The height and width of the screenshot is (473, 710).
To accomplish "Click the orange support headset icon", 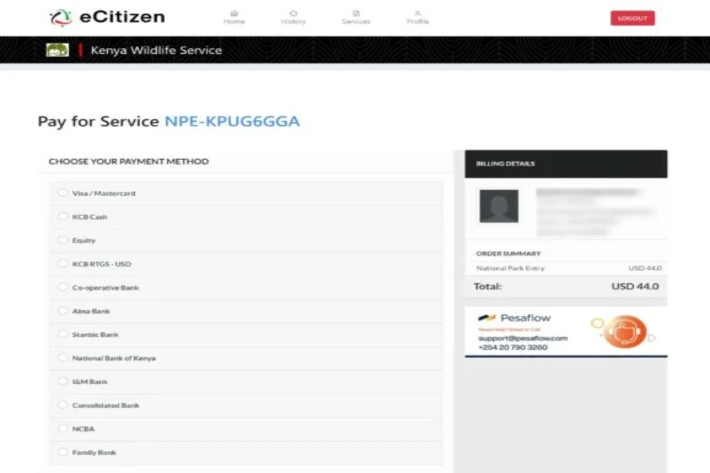I will click(x=626, y=332).
